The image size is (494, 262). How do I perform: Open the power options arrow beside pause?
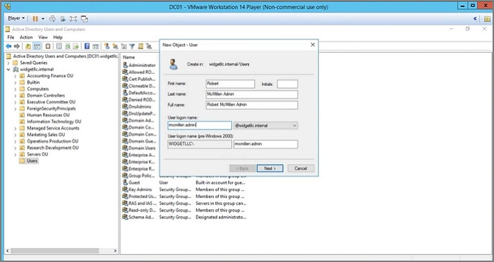click(43, 19)
